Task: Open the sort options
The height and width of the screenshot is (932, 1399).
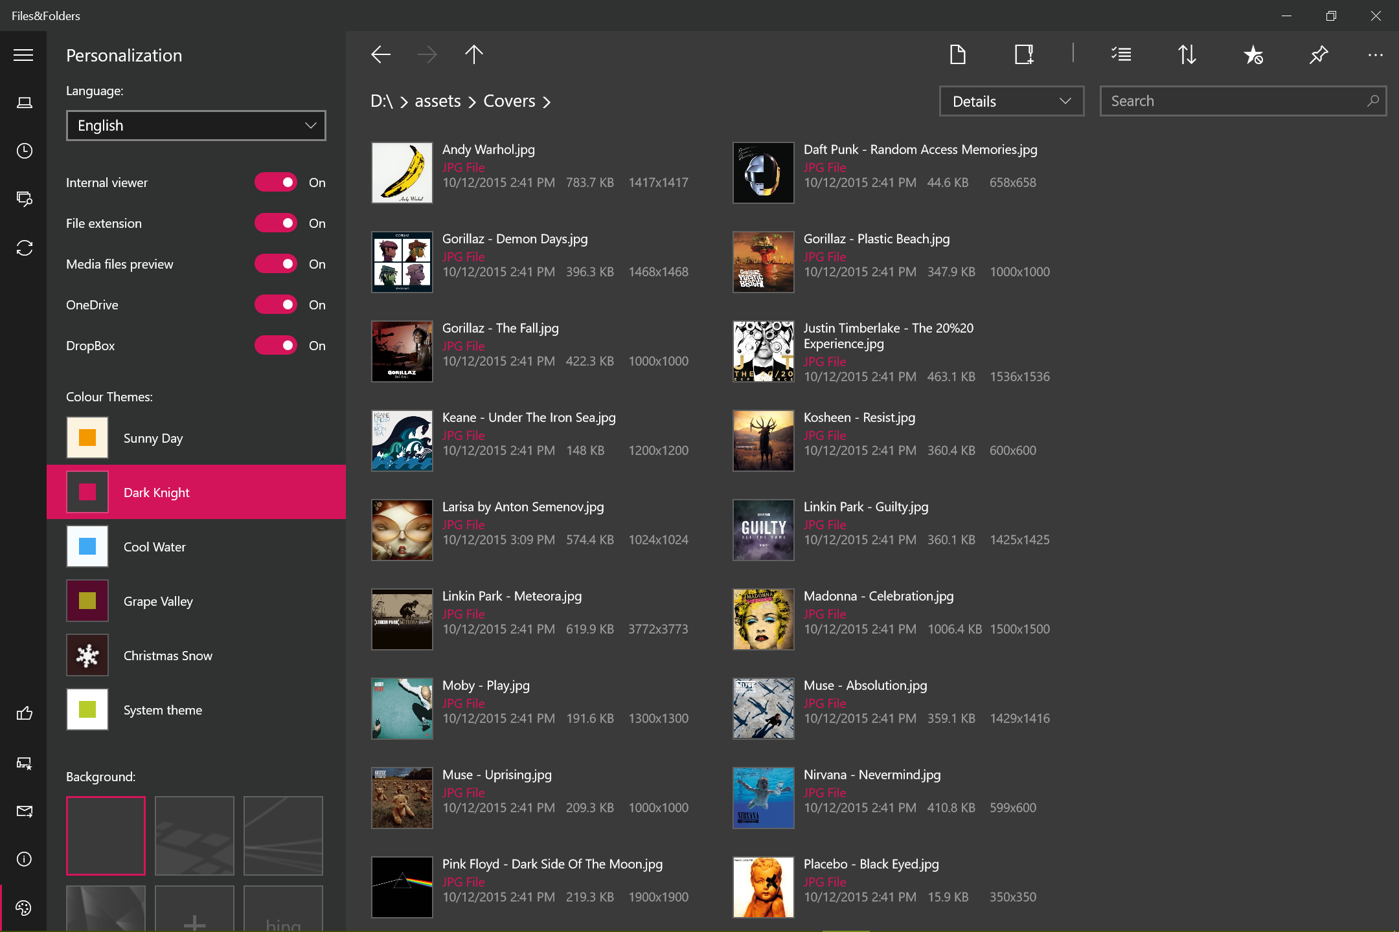Action: 1187,54
